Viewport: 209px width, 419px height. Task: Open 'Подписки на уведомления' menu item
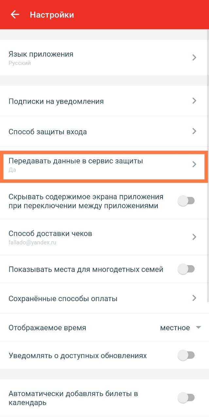pyautogui.click(x=56, y=101)
